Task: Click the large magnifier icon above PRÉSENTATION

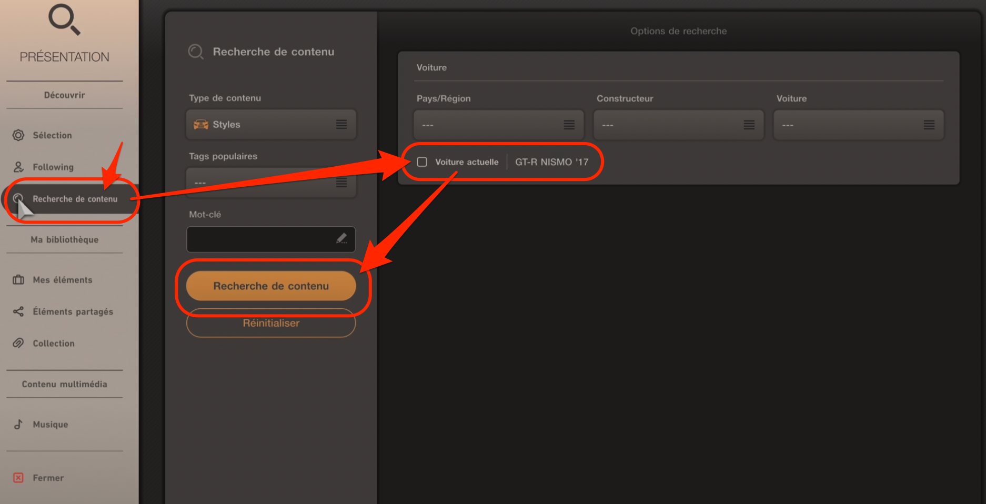Action: coord(64,19)
